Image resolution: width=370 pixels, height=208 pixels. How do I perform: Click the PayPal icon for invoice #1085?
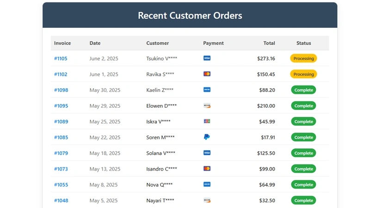coord(207,137)
